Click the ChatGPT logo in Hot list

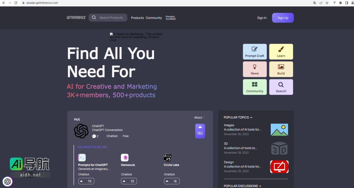click(81, 131)
